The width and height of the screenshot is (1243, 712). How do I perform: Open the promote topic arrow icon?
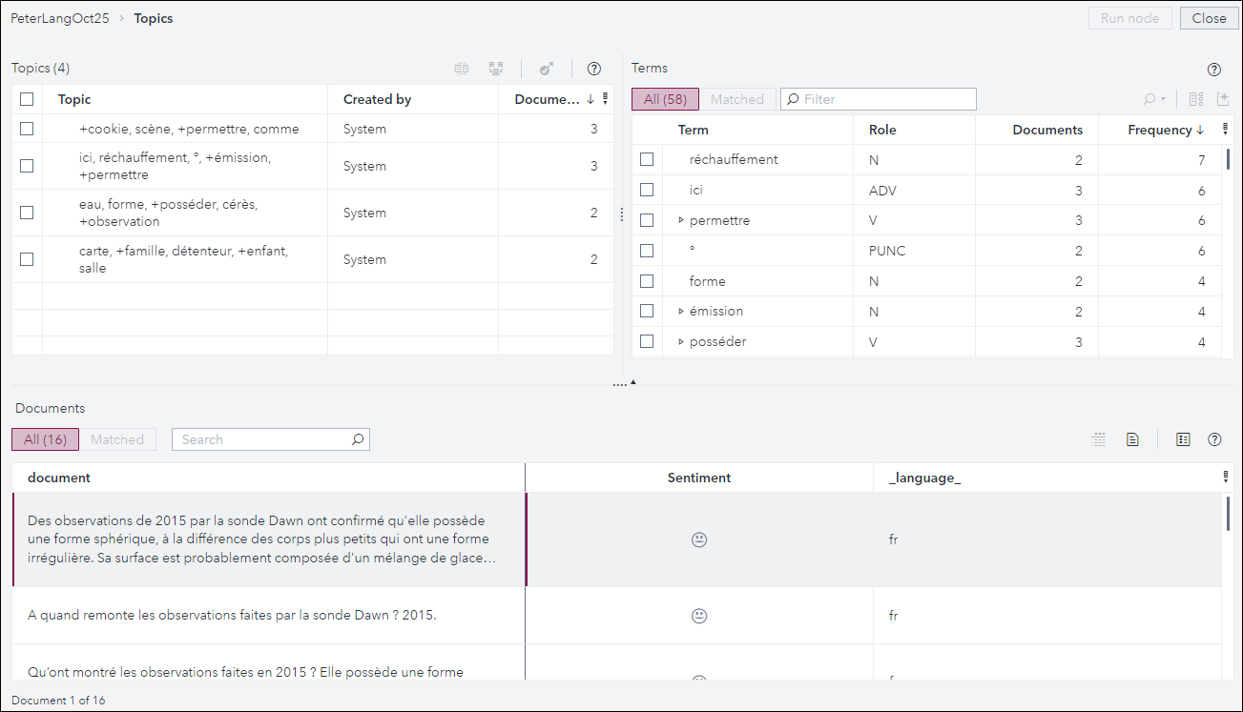[x=546, y=68]
